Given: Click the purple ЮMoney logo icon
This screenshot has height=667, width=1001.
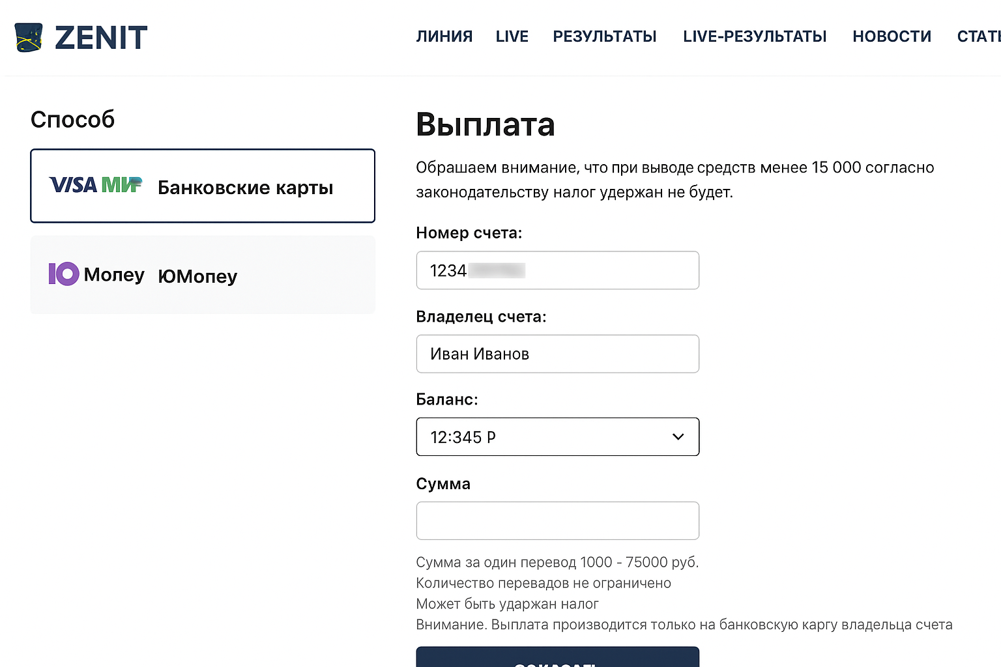Looking at the screenshot, I should point(64,274).
